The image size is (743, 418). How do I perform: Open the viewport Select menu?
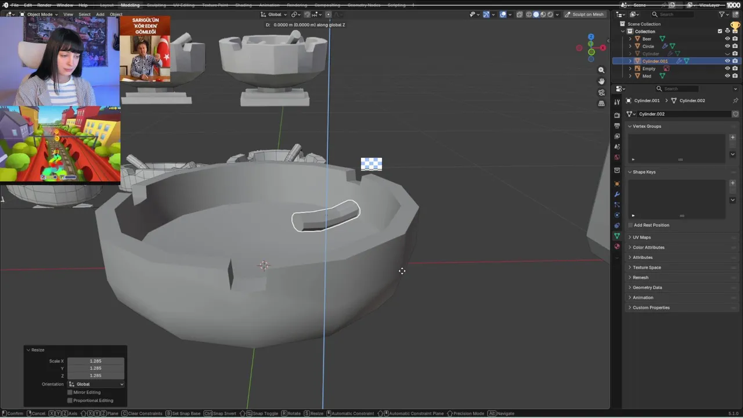(85, 14)
